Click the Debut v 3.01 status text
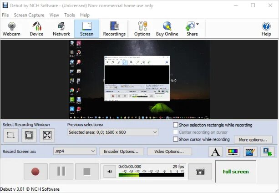Screen dimensions: 279x193 [30, 189]
